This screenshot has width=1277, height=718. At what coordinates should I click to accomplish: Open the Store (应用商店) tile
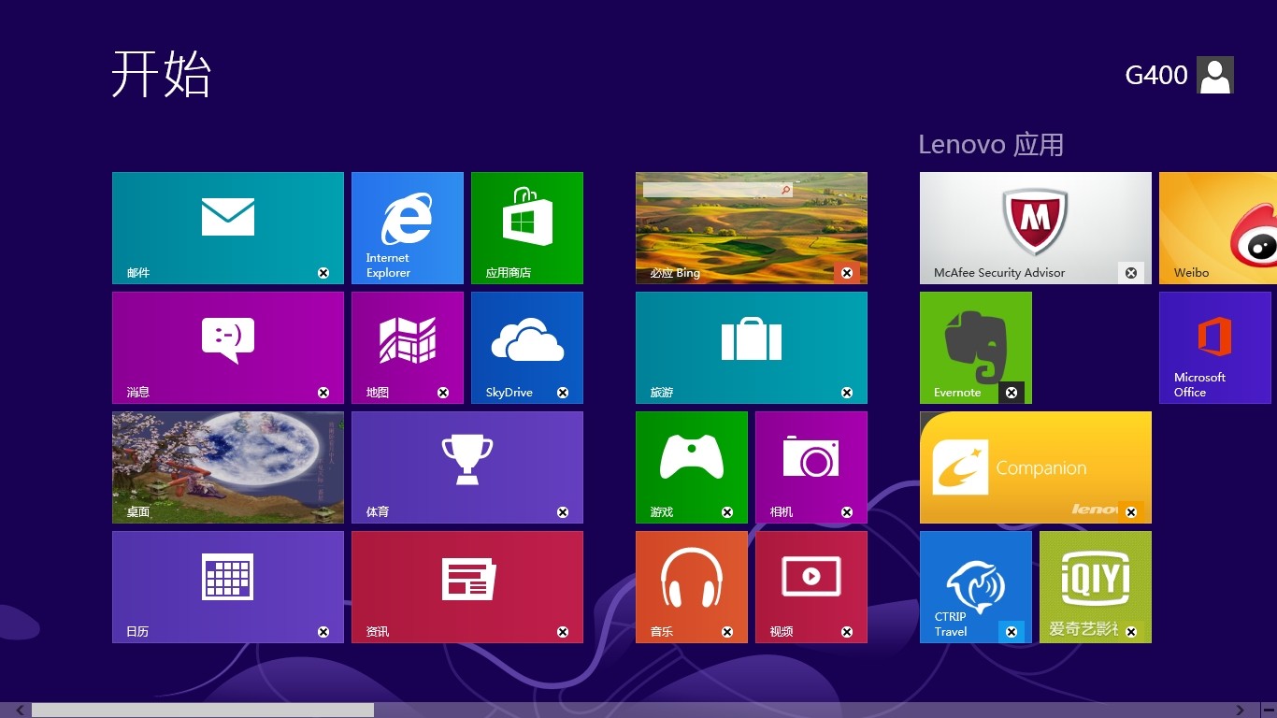pyautogui.click(x=527, y=228)
